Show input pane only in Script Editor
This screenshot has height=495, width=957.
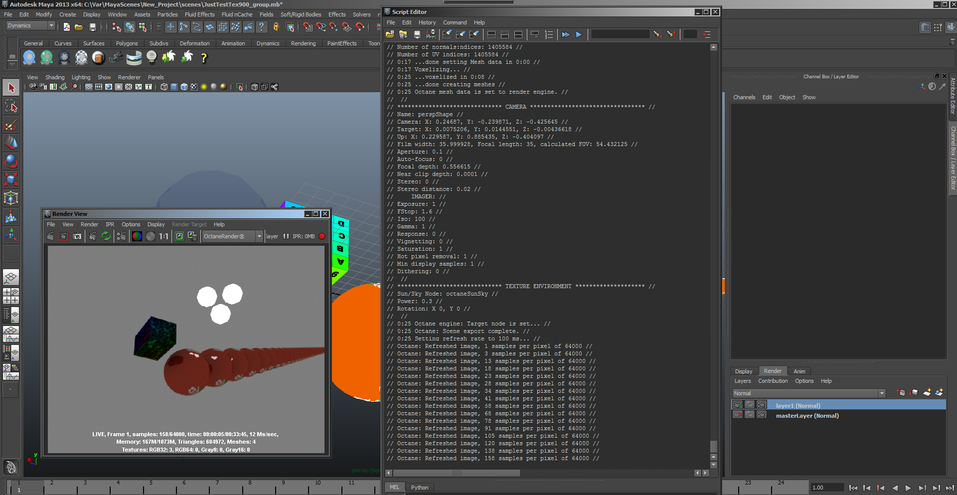pos(504,34)
